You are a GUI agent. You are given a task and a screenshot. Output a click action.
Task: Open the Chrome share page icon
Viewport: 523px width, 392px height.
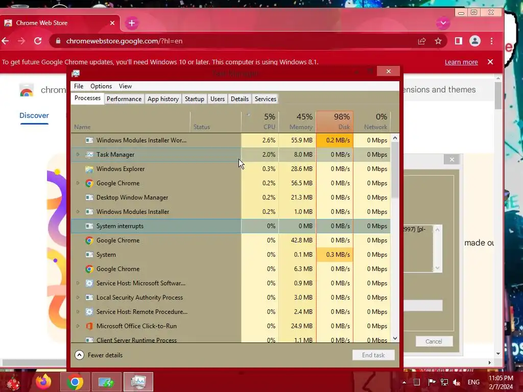click(x=422, y=41)
